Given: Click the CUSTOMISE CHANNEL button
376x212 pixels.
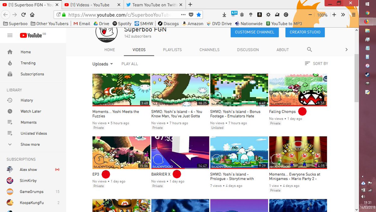Looking at the screenshot, I should [254, 32].
